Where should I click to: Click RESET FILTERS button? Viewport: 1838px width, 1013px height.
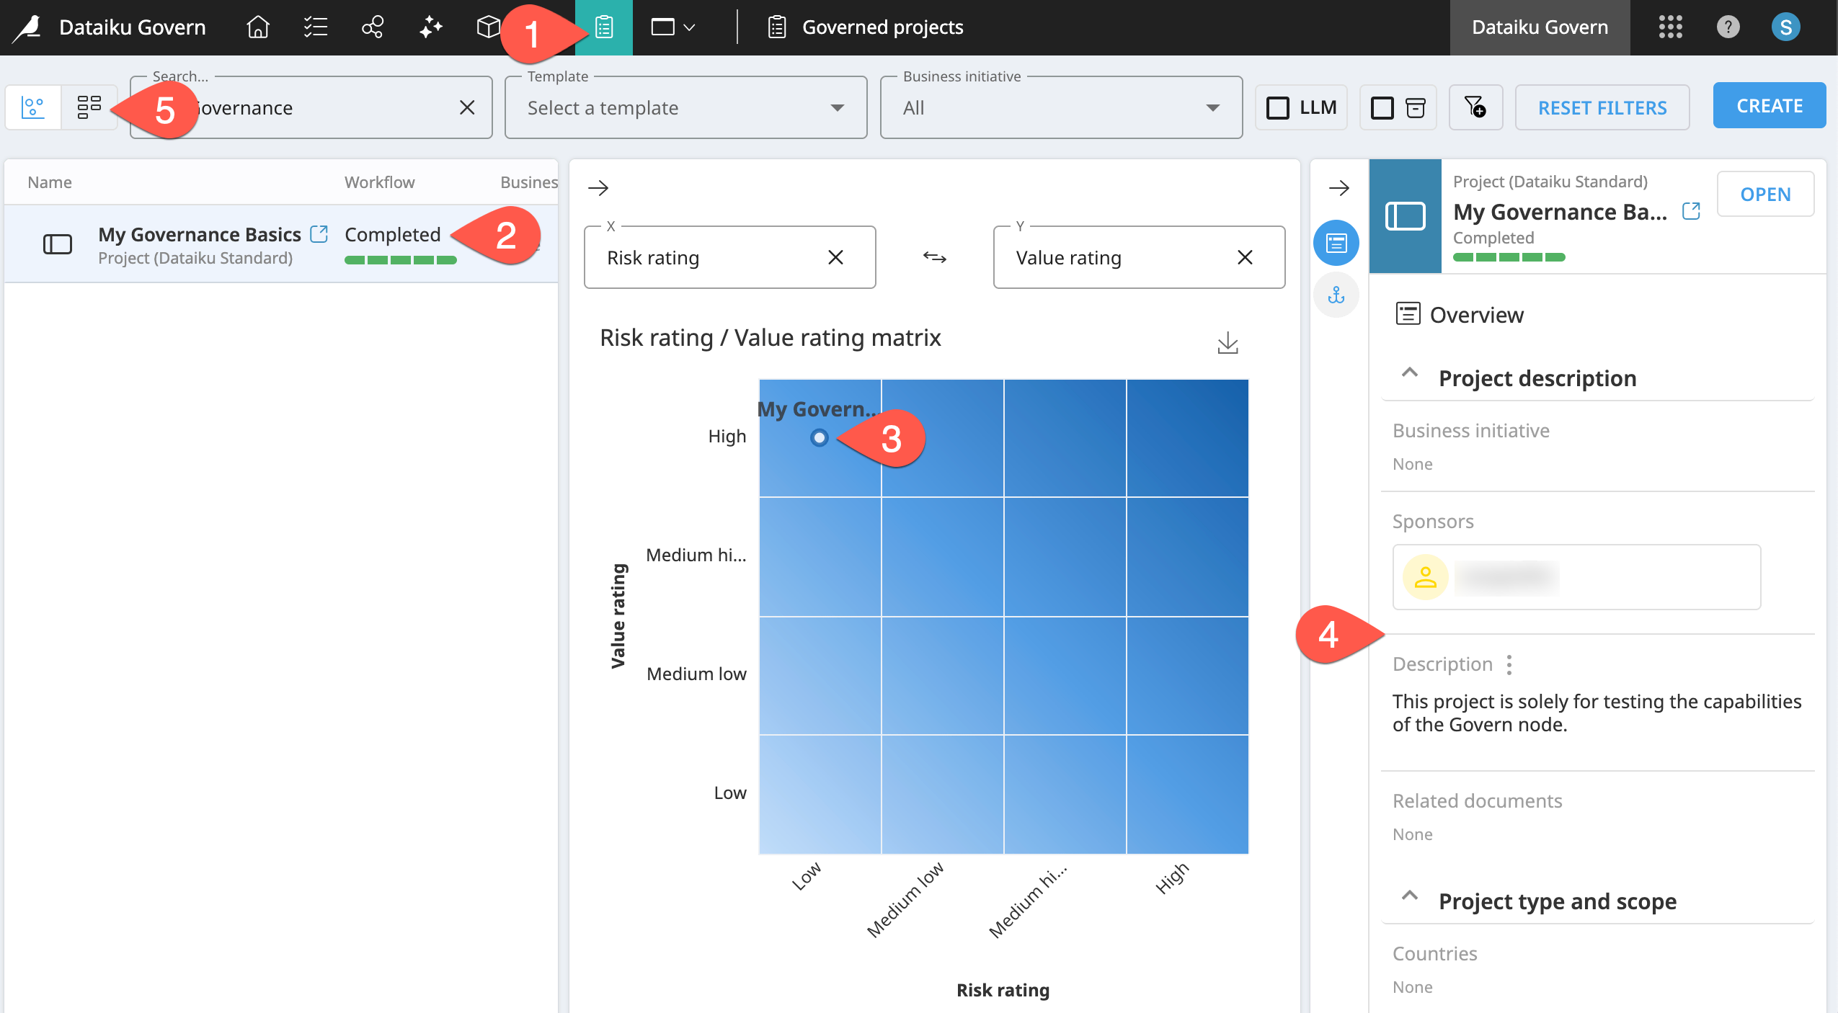[x=1602, y=107]
